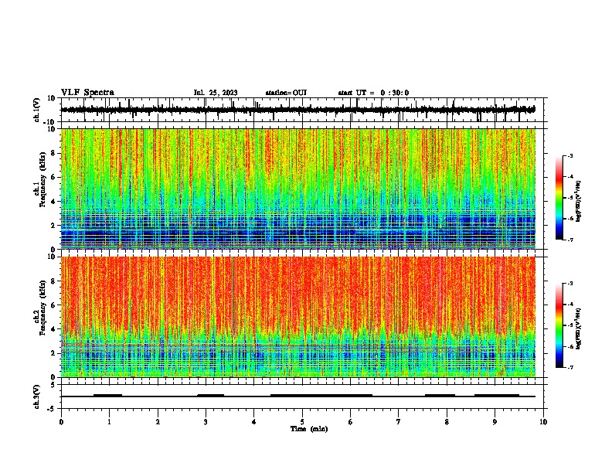Click the "-3" label atop ch.1 color scale

[x=569, y=155]
